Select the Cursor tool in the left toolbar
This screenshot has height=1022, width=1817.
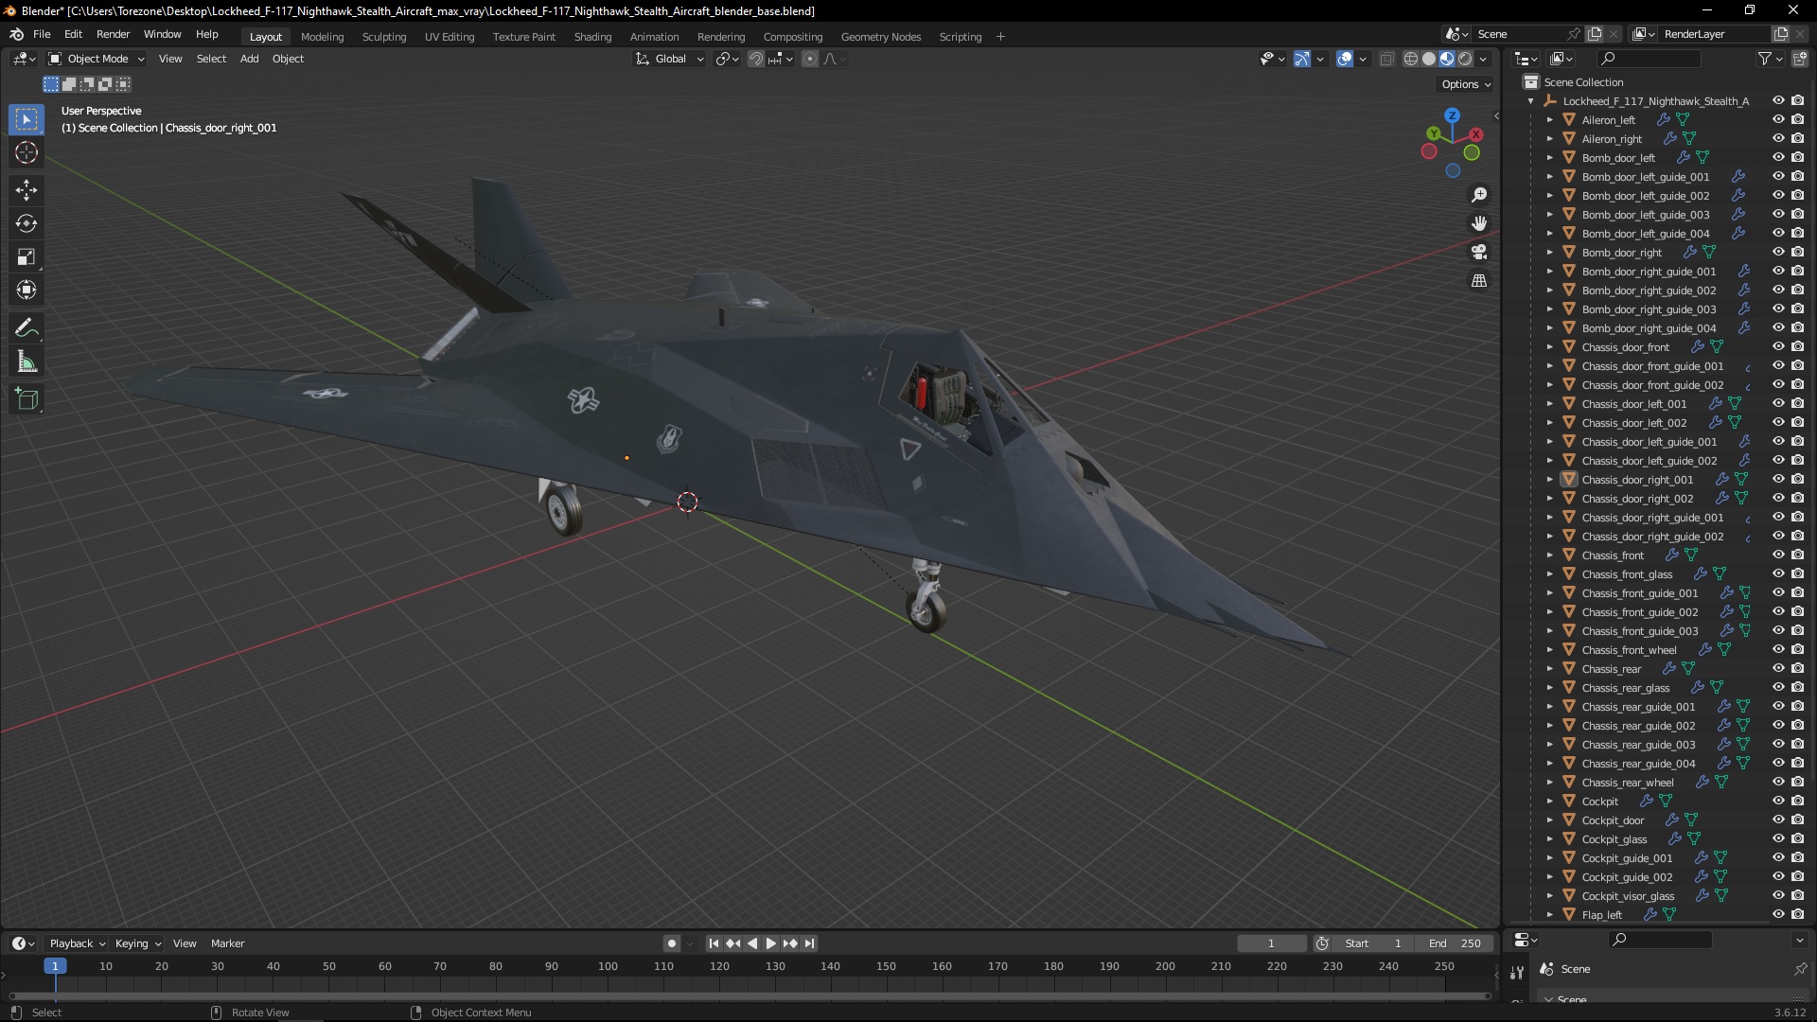tap(26, 152)
